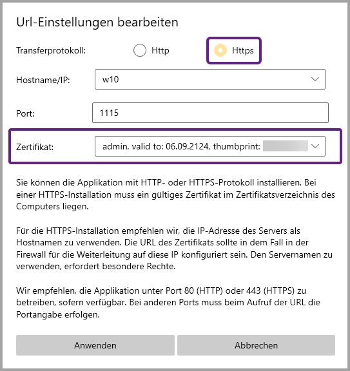Screen dimensions: 350x371
Task: Click the Url-Einstellungen bearbeiten dialog title
Action: [97, 23]
